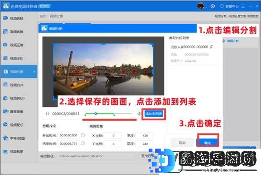Click 添加到列表 button
Viewport: 261px width, 175px height.
click(x=154, y=114)
